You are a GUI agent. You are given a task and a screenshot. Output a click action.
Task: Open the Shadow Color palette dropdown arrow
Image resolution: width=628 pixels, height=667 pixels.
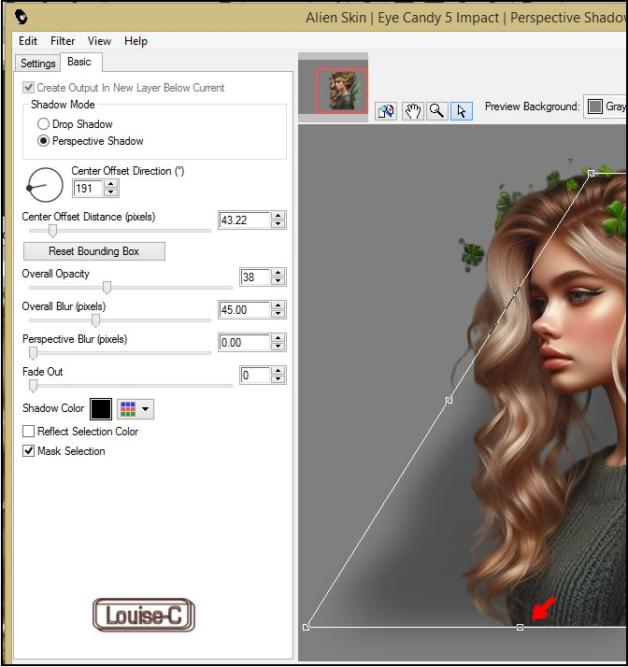(146, 409)
